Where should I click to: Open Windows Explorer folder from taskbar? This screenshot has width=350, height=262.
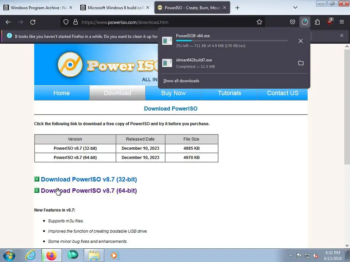coord(94,255)
